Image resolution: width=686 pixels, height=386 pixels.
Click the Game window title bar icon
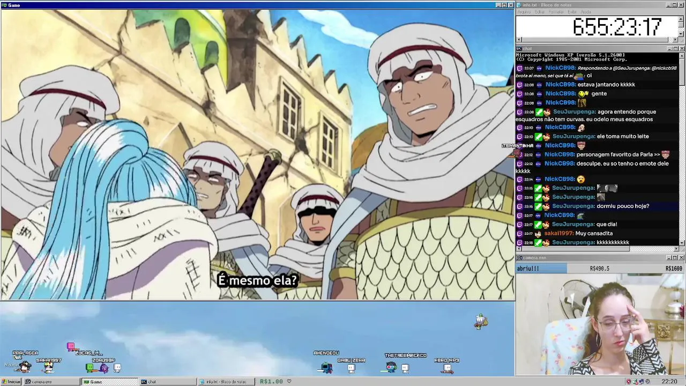4,5
